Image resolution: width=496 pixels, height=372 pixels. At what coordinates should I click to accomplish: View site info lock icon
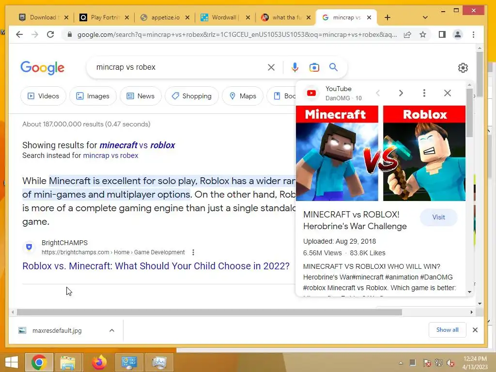(70, 34)
